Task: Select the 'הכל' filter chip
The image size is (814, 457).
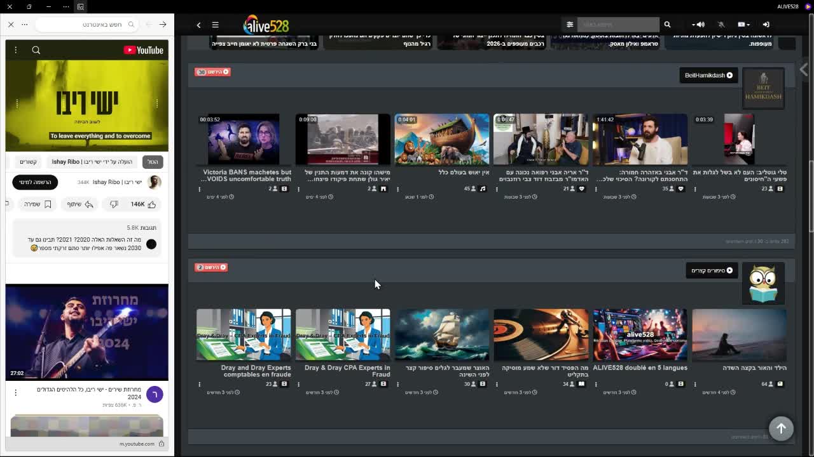Action: [x=153, y=162]
